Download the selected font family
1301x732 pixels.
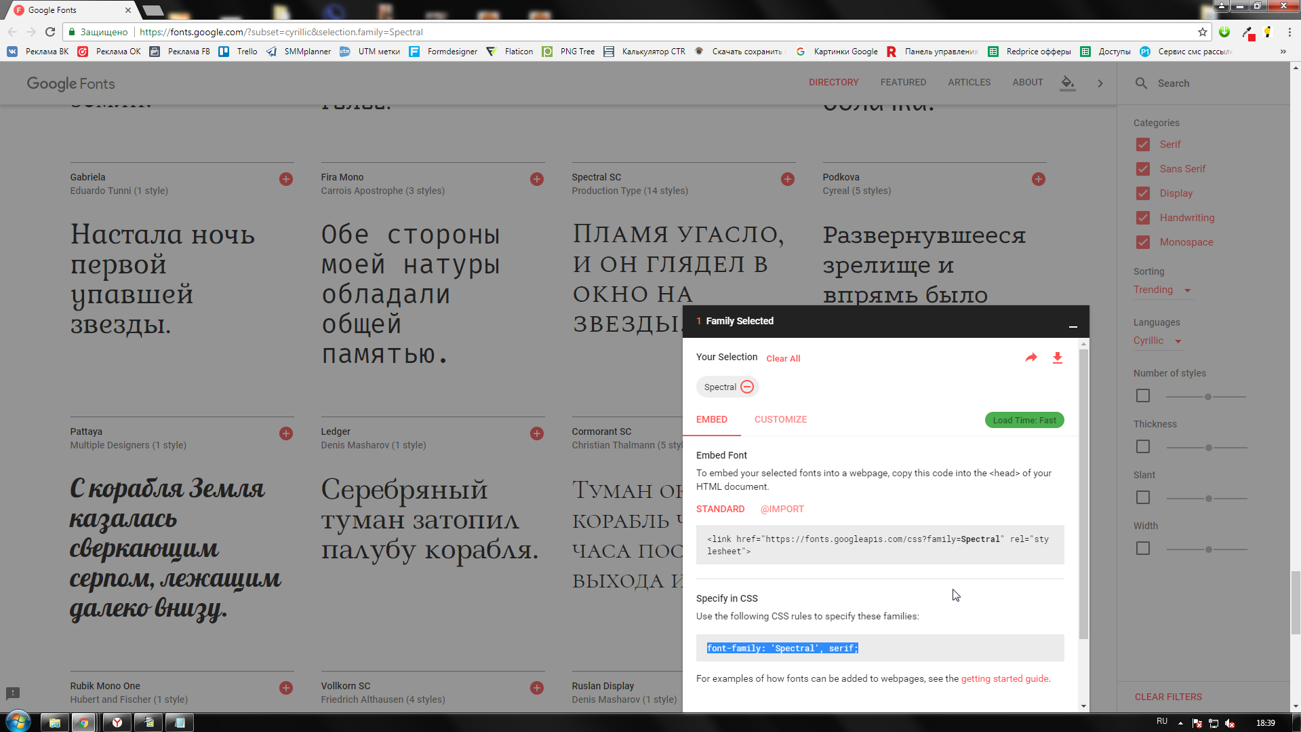tap(1057, 358)
